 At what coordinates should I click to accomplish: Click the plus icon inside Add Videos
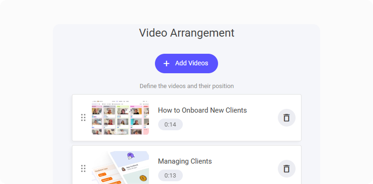coord(167,63)
